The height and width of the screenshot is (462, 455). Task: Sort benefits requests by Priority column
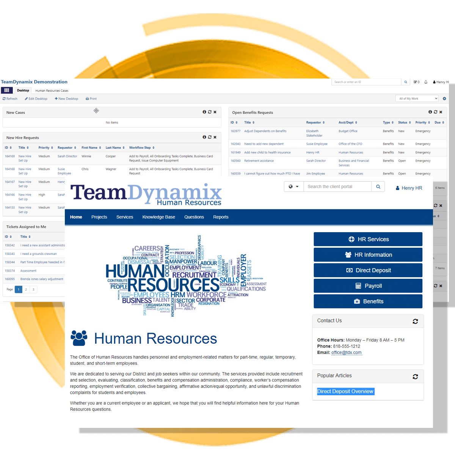coord(422,123)
